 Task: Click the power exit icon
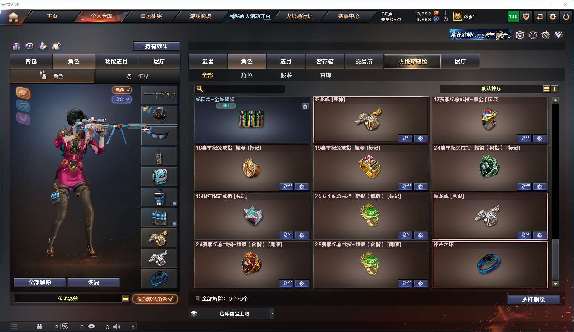pyautogui.click(x=566, y=16)
